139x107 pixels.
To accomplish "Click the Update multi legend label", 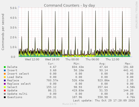I will (x=17, y=94).
